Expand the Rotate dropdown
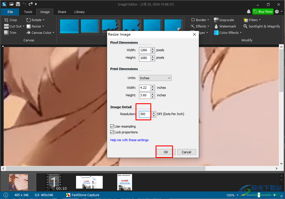The height and width of the screenshot is (199, 285). pos(44,20)
